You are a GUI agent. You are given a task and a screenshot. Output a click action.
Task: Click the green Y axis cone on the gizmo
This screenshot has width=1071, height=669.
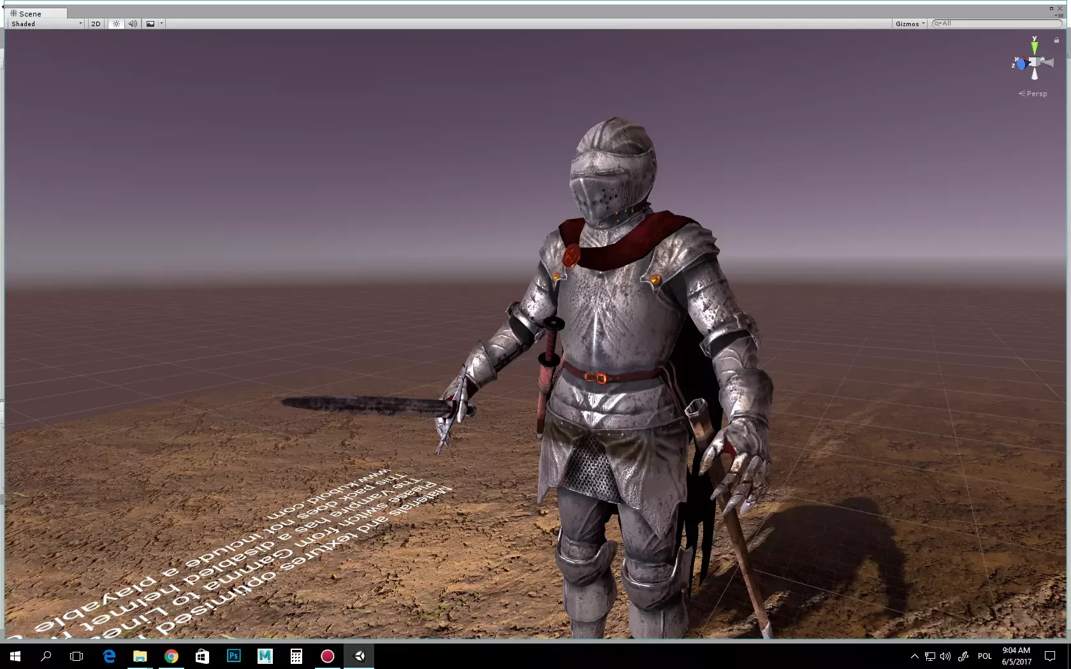[x=1035, y=47]
